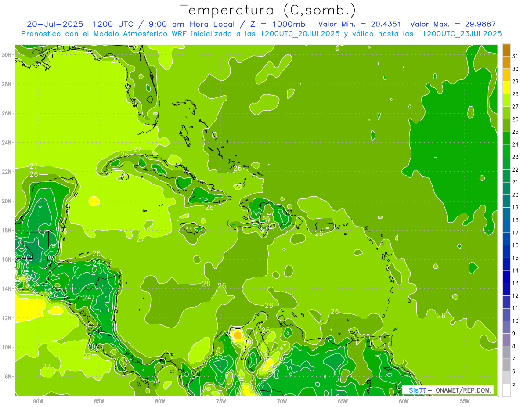Click the longitude axis label "90W"
527x407 pixels.
click(38, 402)
